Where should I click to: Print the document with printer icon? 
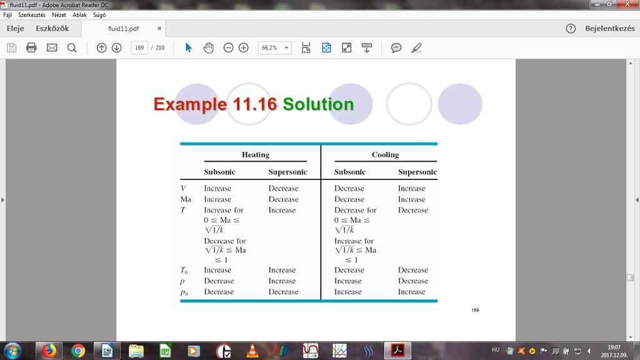point(31,47)
